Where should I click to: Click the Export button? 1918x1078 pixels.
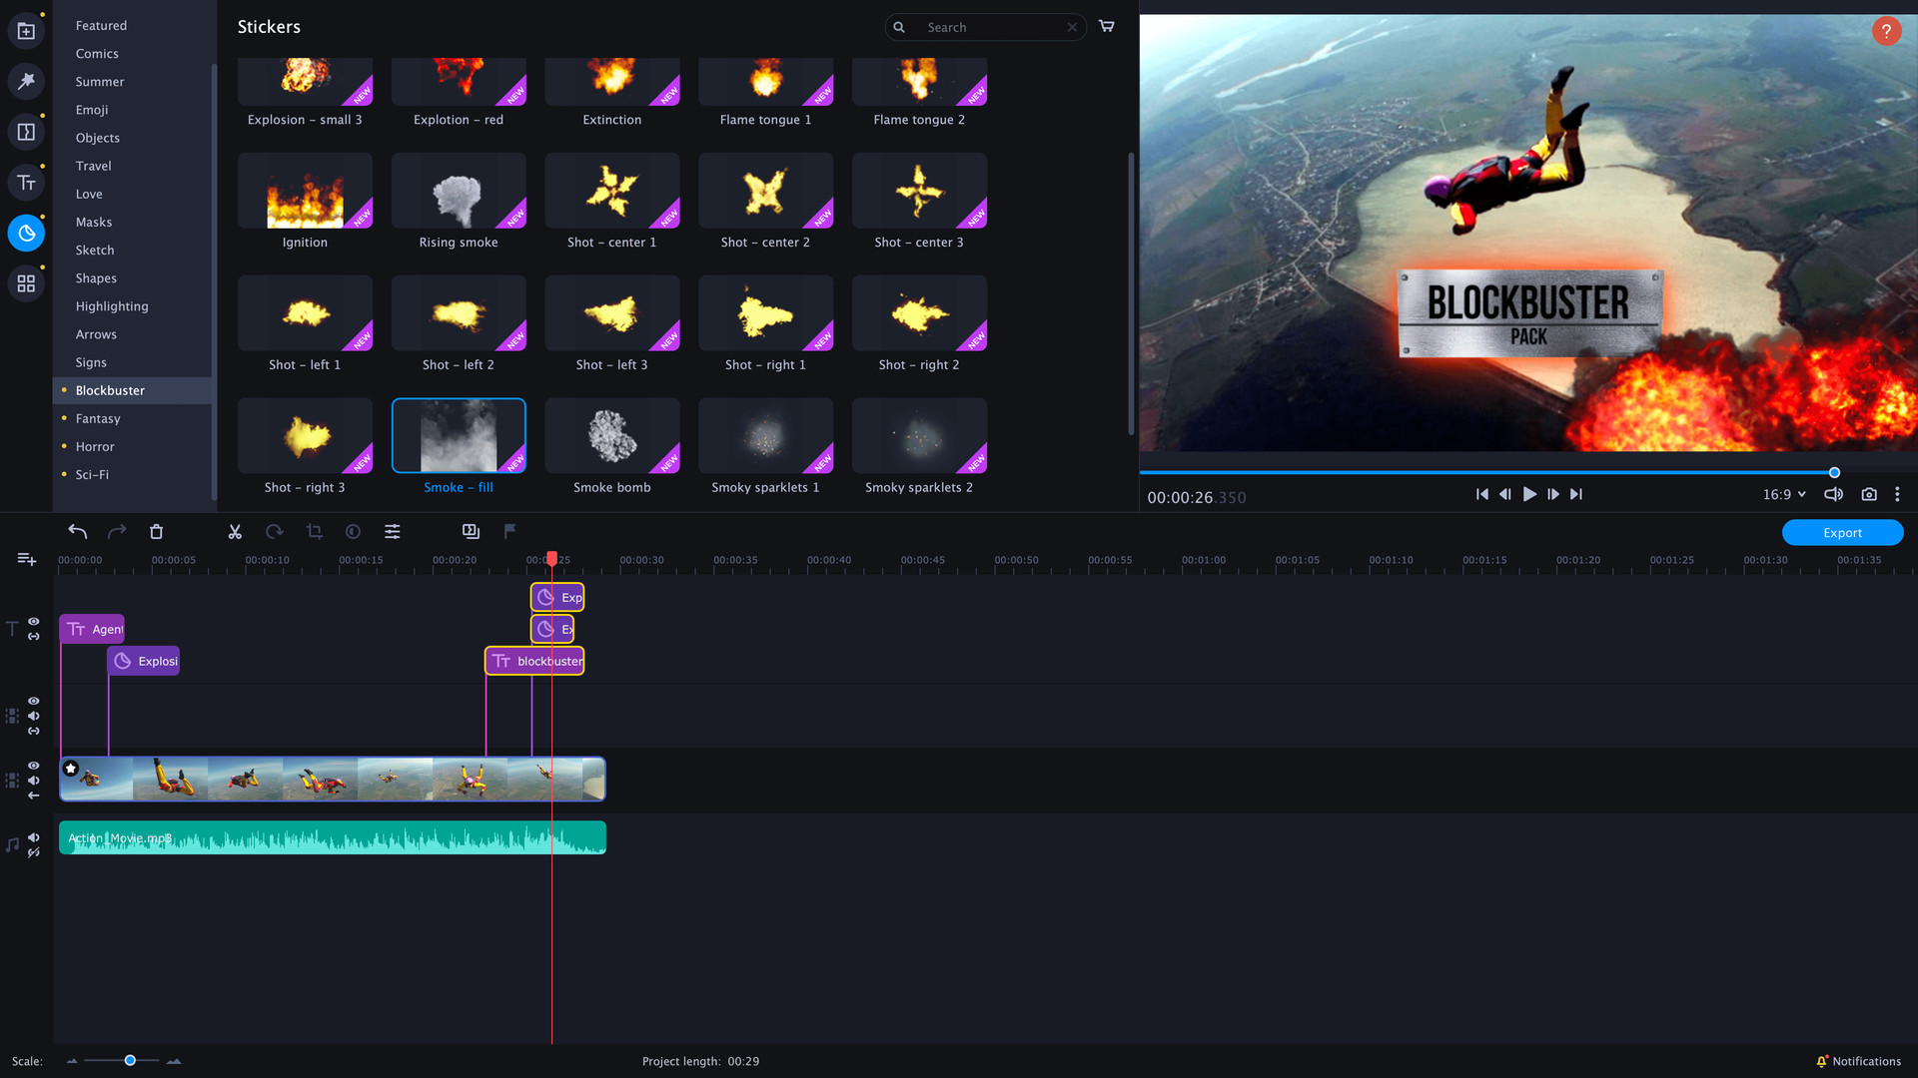tap(1842, 532)
